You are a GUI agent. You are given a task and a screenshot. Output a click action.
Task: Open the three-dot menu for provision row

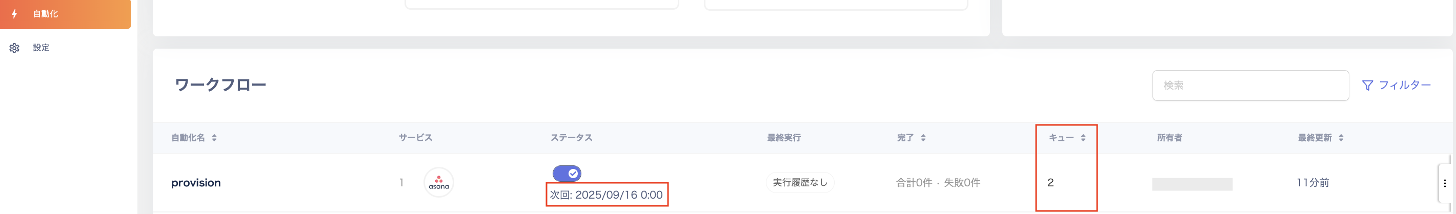1444,183
